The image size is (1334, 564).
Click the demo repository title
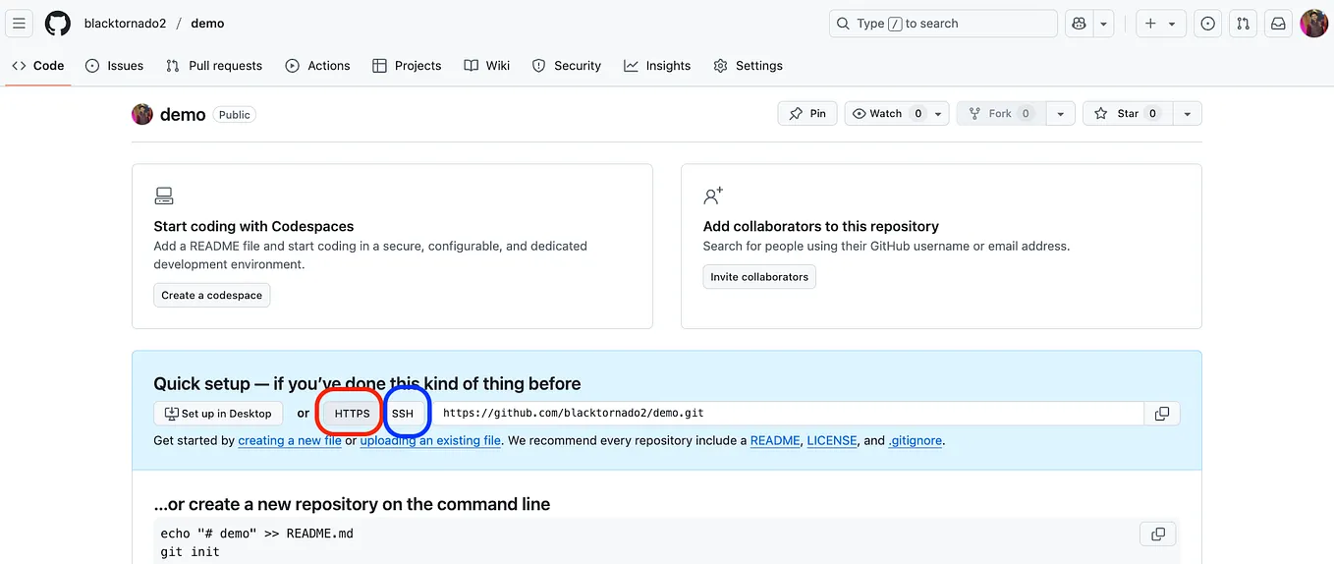point(183,115)
